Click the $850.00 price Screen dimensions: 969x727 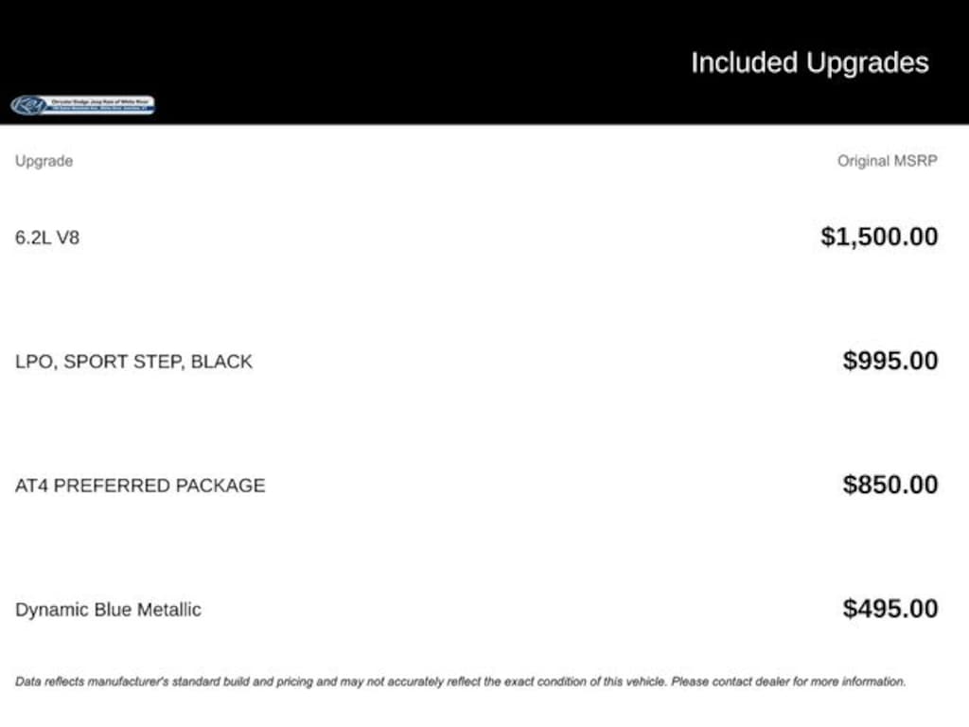tap(890, 485)
